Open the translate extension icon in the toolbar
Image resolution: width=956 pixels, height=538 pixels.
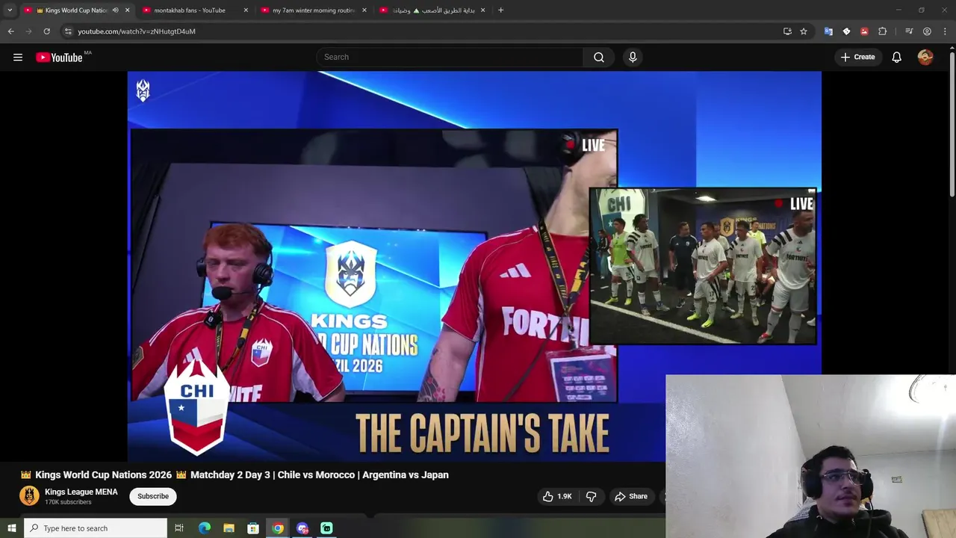click(x=828, y=31)
